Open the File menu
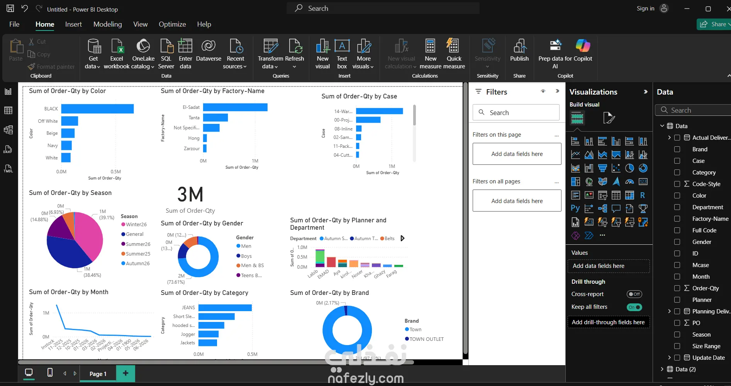Screen dimensions: 731x386 click(14, 24)
